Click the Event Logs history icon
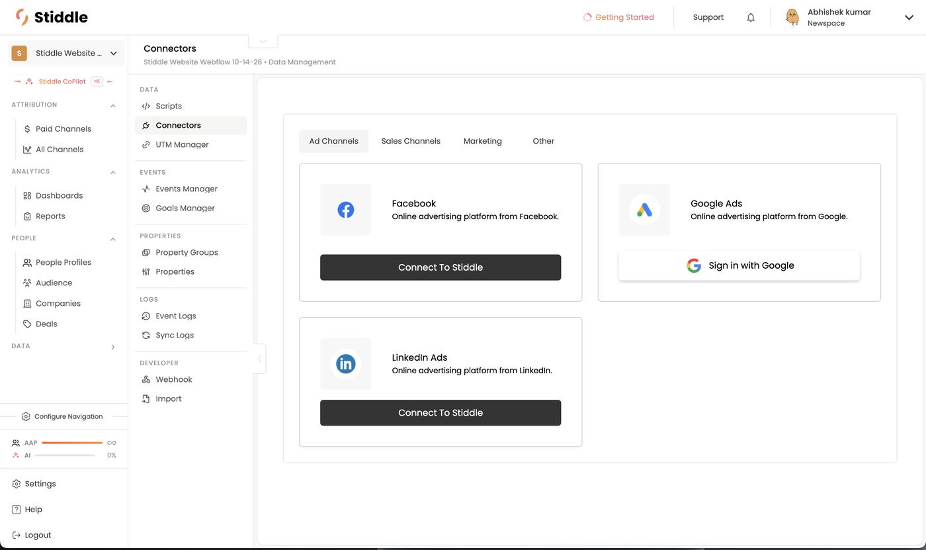 (146, 316)
